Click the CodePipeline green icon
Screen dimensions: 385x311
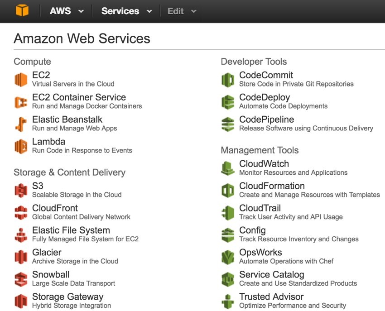pyautogui.click(x=228, y=124)
